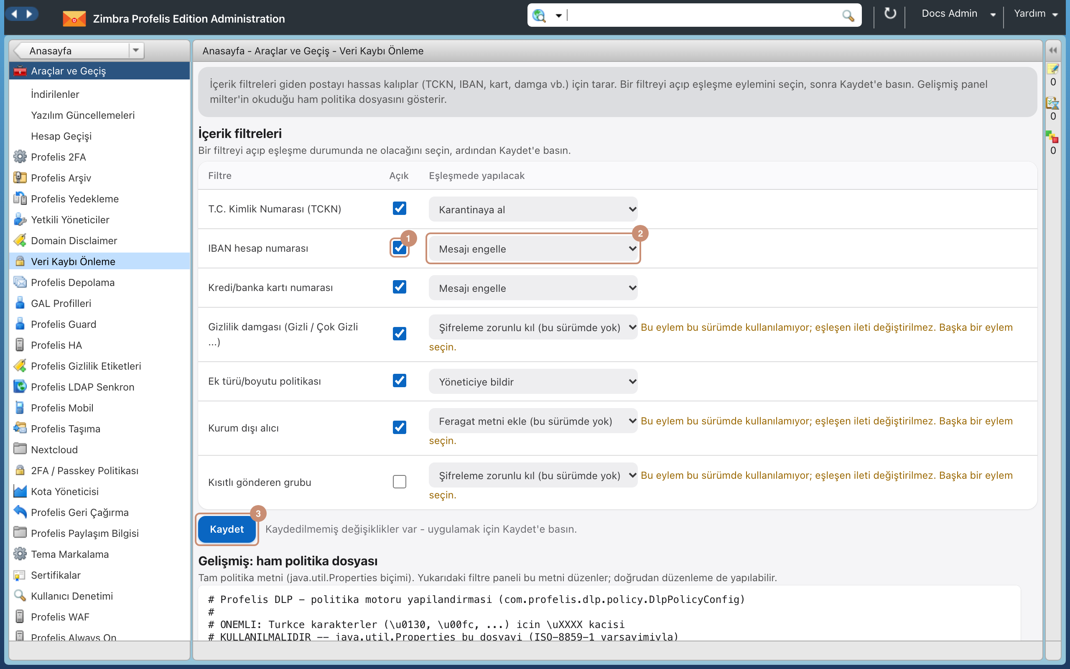Click the back navigation arrow icon
The image size is (1070, 669).
pos(14,14)
